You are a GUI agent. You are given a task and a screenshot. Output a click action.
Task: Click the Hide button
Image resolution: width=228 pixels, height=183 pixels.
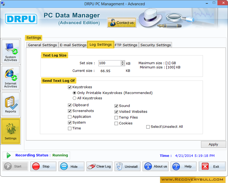(x=71, y=166)
